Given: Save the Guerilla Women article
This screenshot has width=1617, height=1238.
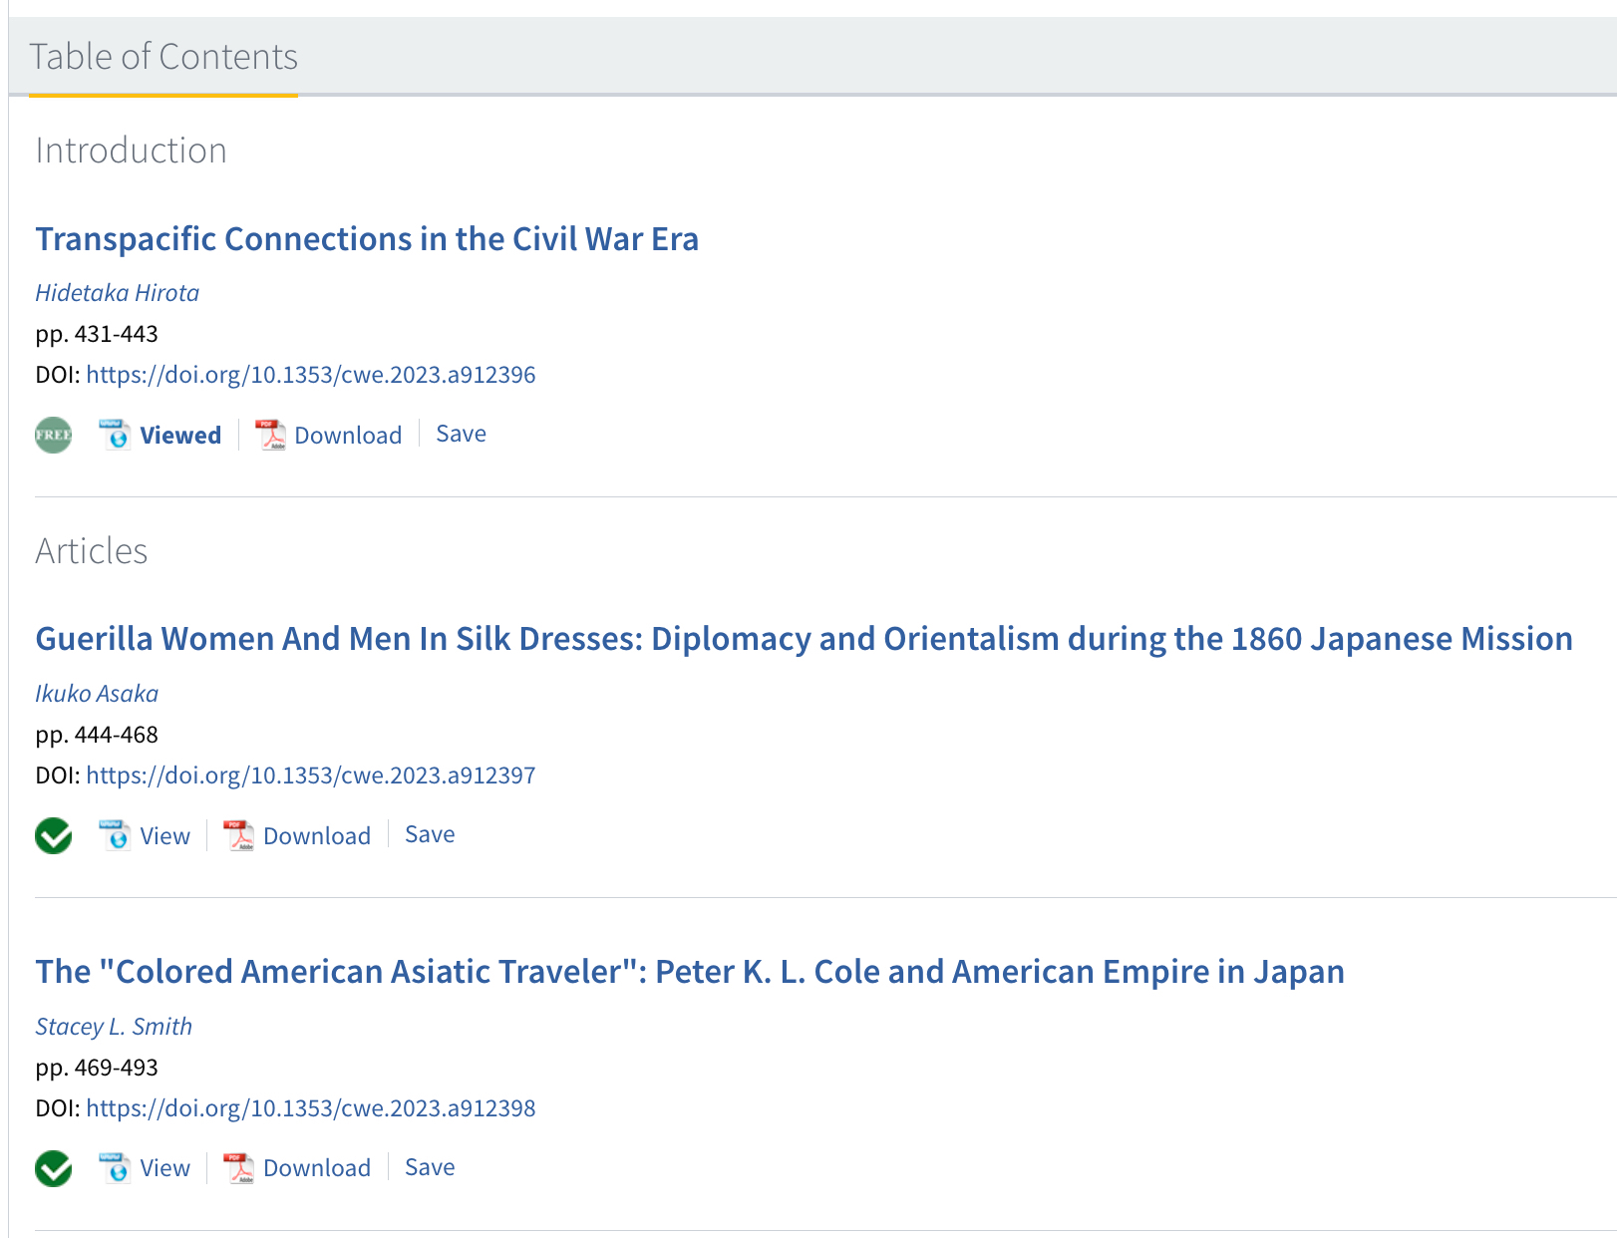Looking at the screenshot, I should click(430, 835).
